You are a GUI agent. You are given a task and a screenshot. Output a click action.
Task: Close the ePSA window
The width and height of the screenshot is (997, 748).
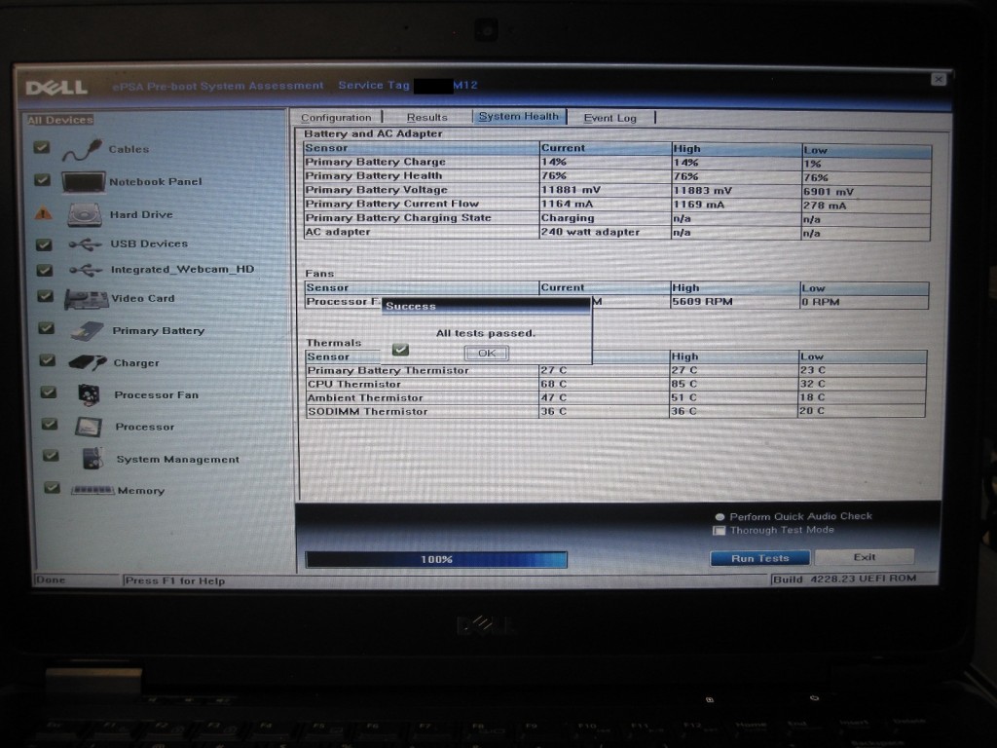click(x=939, y=79)
